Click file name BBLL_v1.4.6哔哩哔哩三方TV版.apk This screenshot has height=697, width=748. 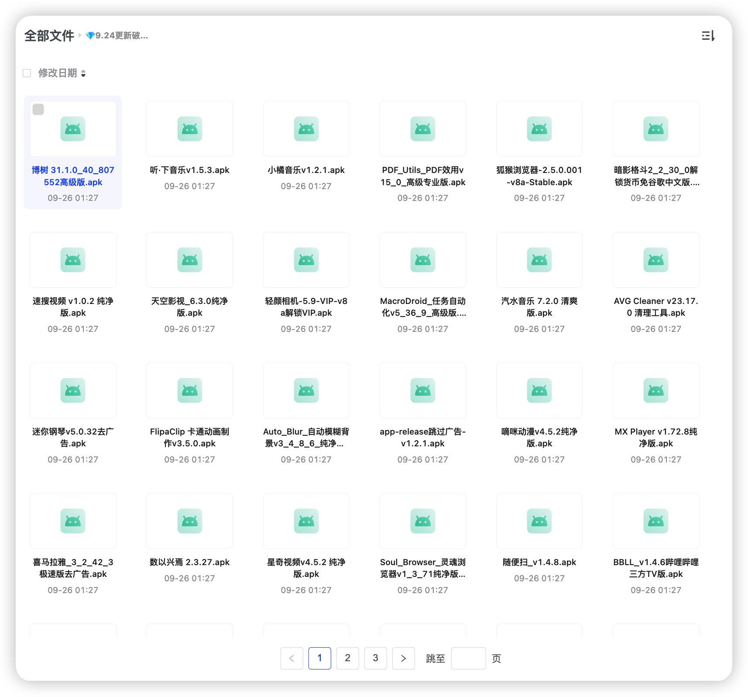coord(656,568)
